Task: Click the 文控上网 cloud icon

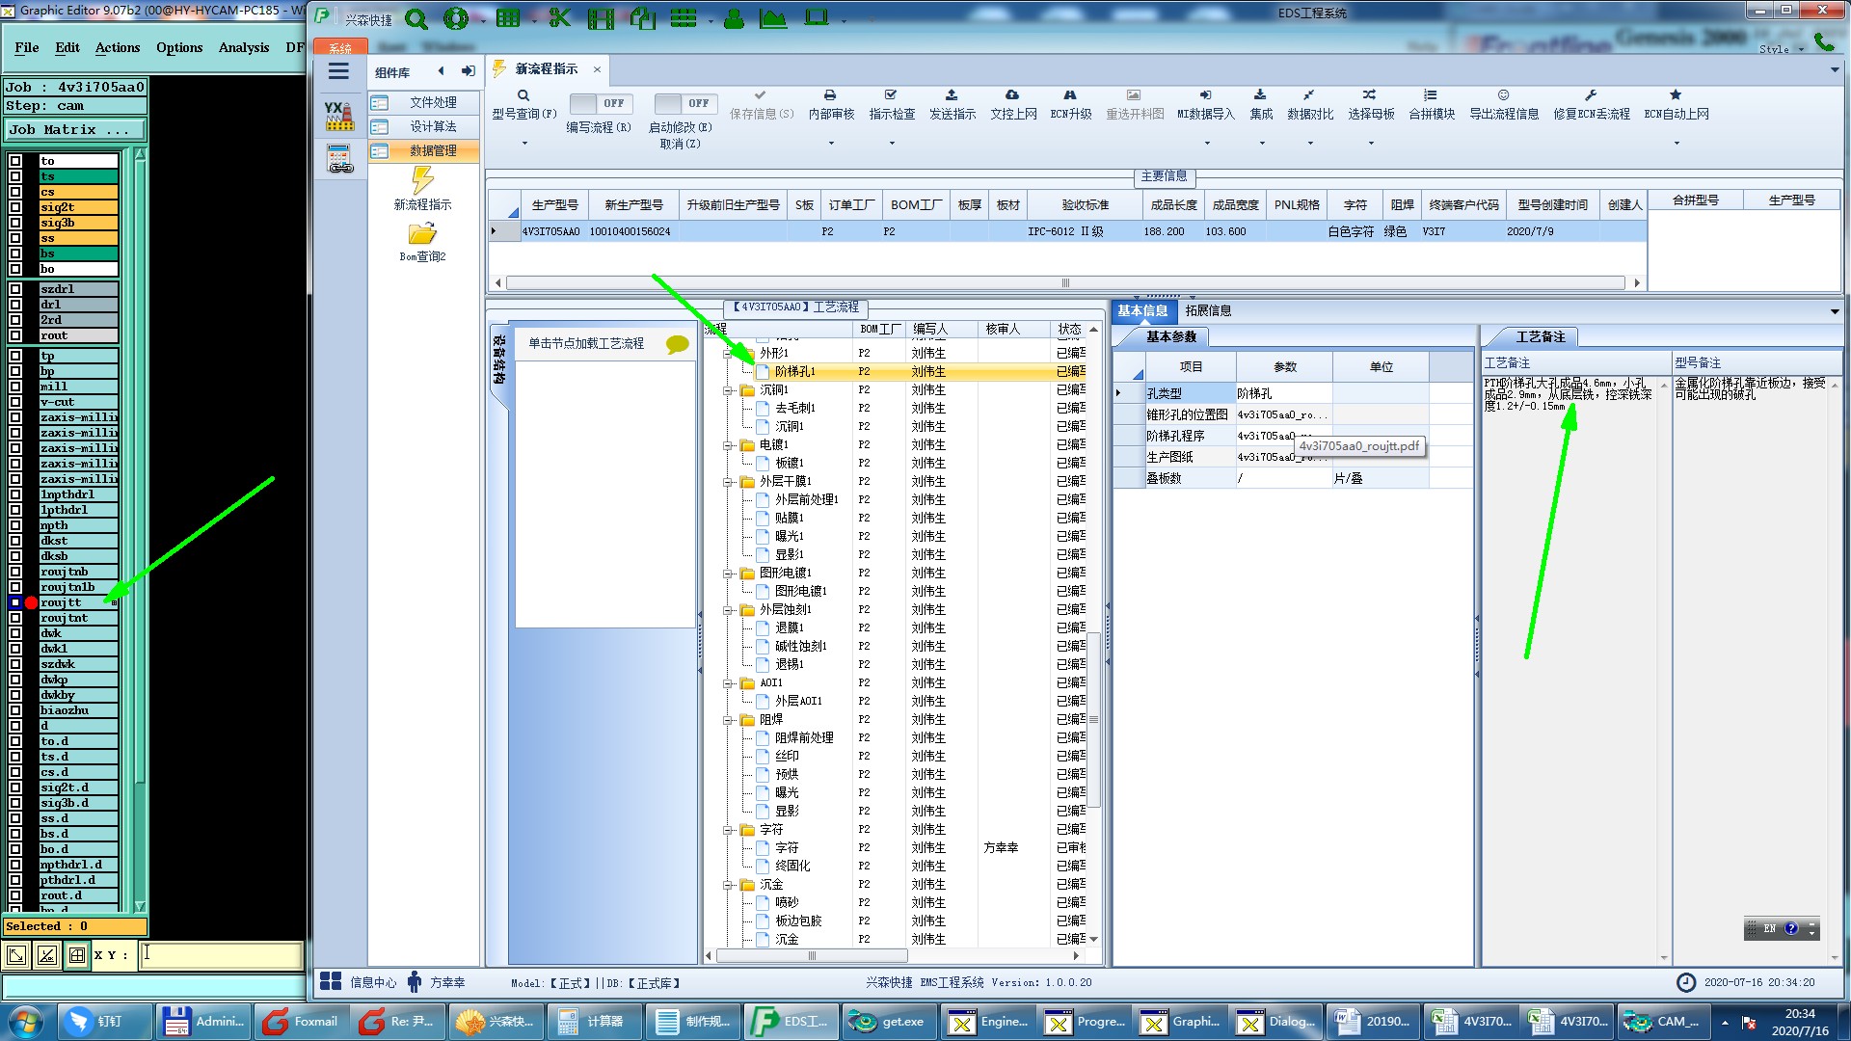Action: point(1012,95)
